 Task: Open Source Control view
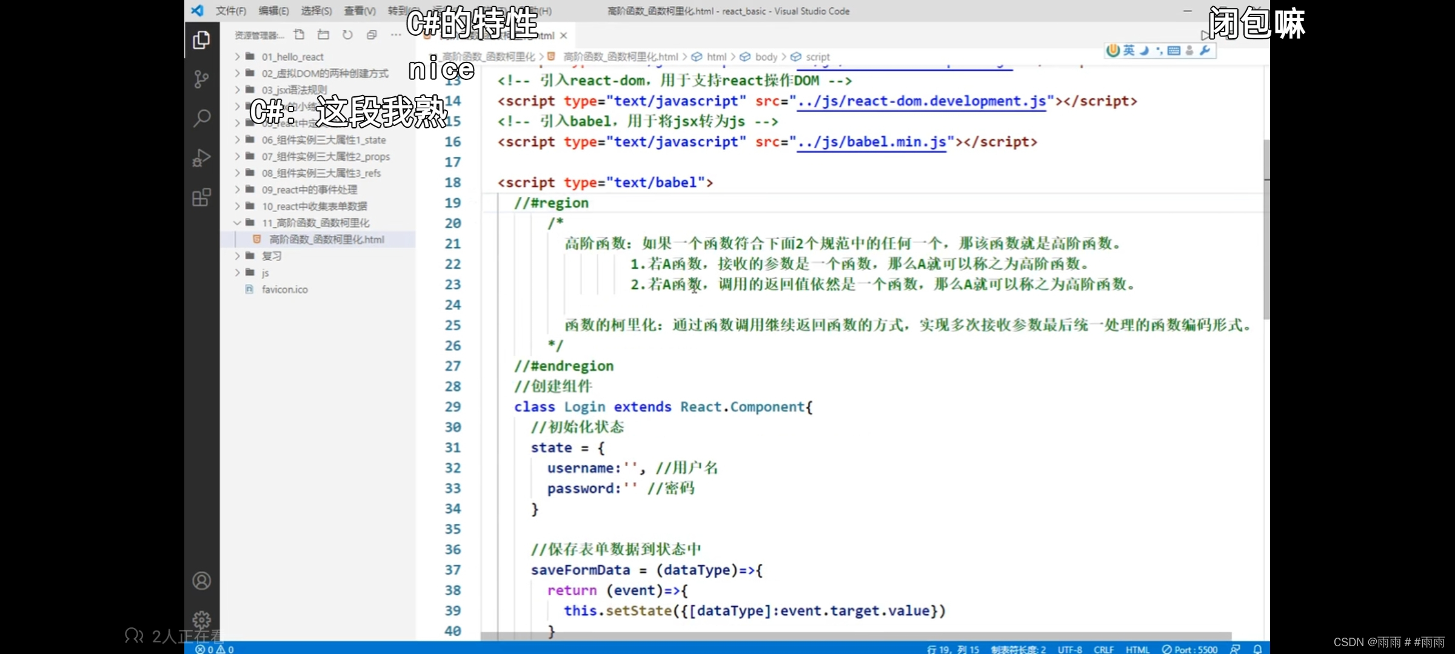click(201, 79)
